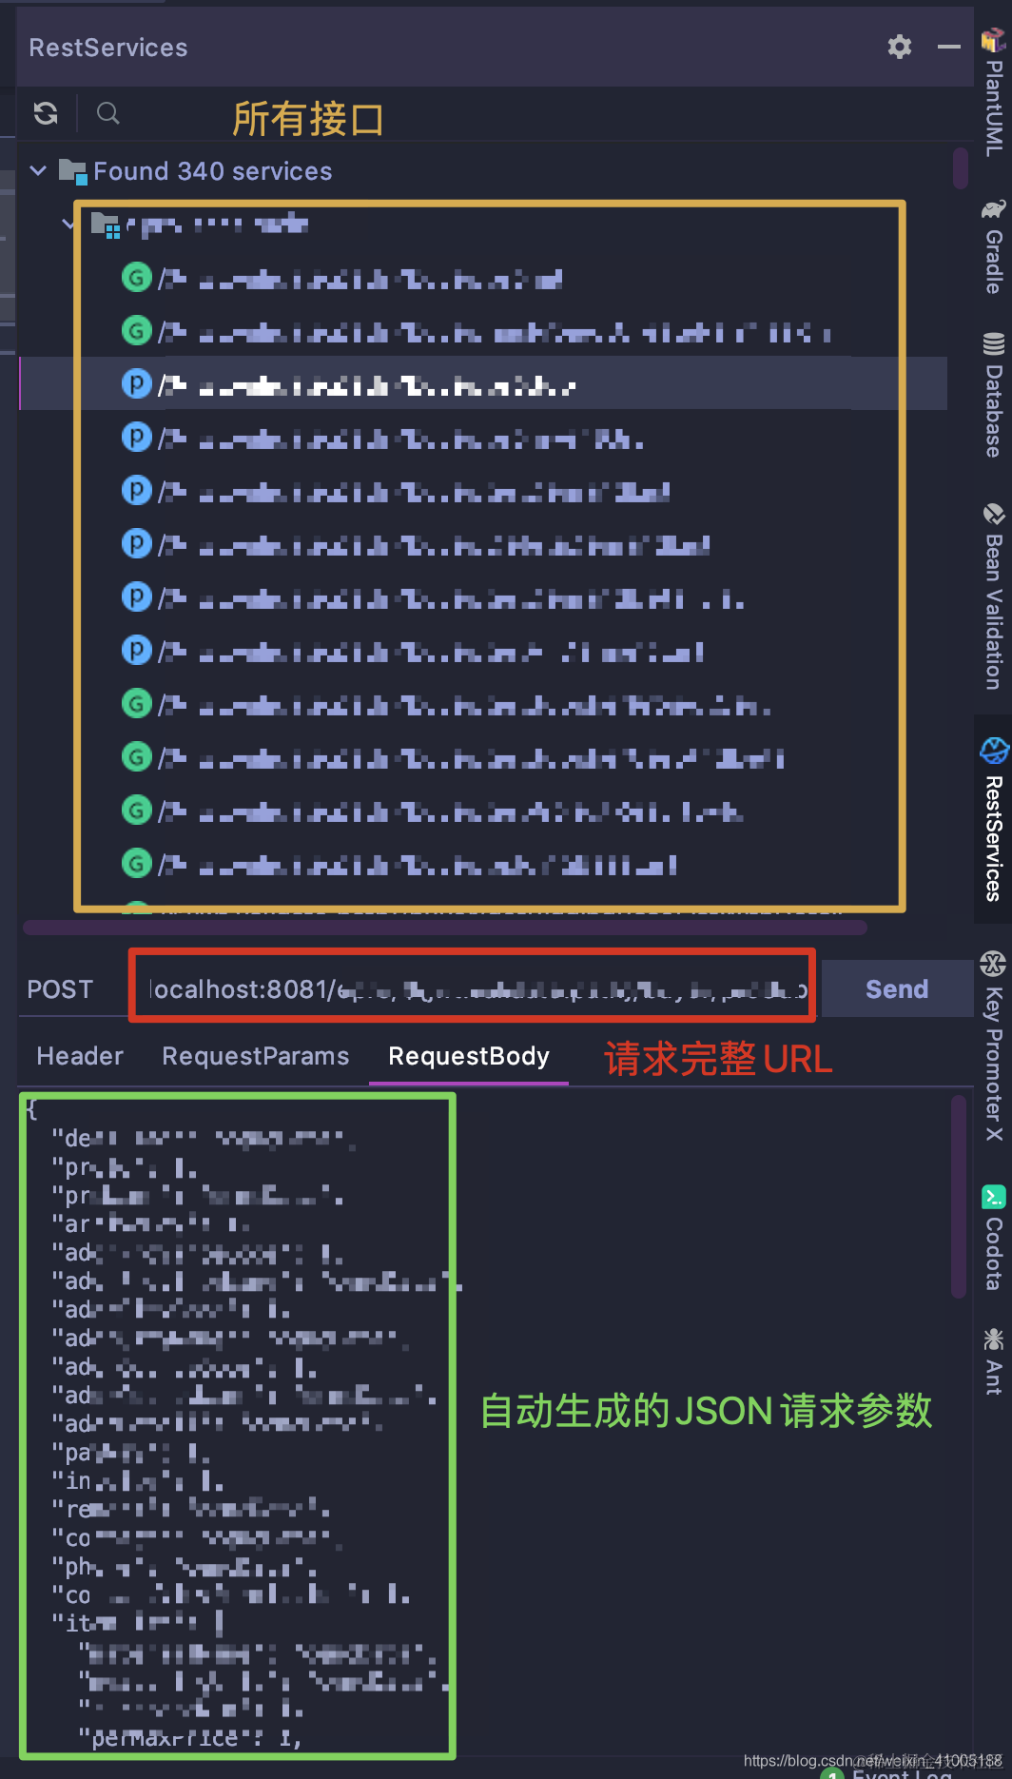Switch to the RequestBody tab

tap(469, 1056)
